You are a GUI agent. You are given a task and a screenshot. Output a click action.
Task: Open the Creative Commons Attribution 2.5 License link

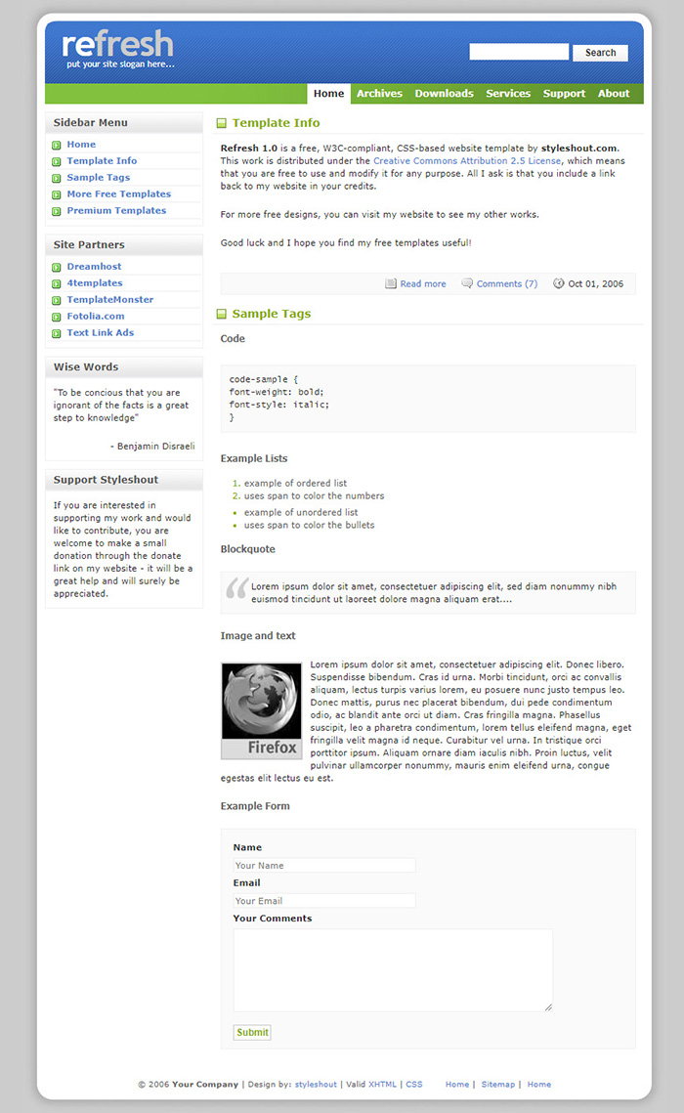[x=467, y=160]
